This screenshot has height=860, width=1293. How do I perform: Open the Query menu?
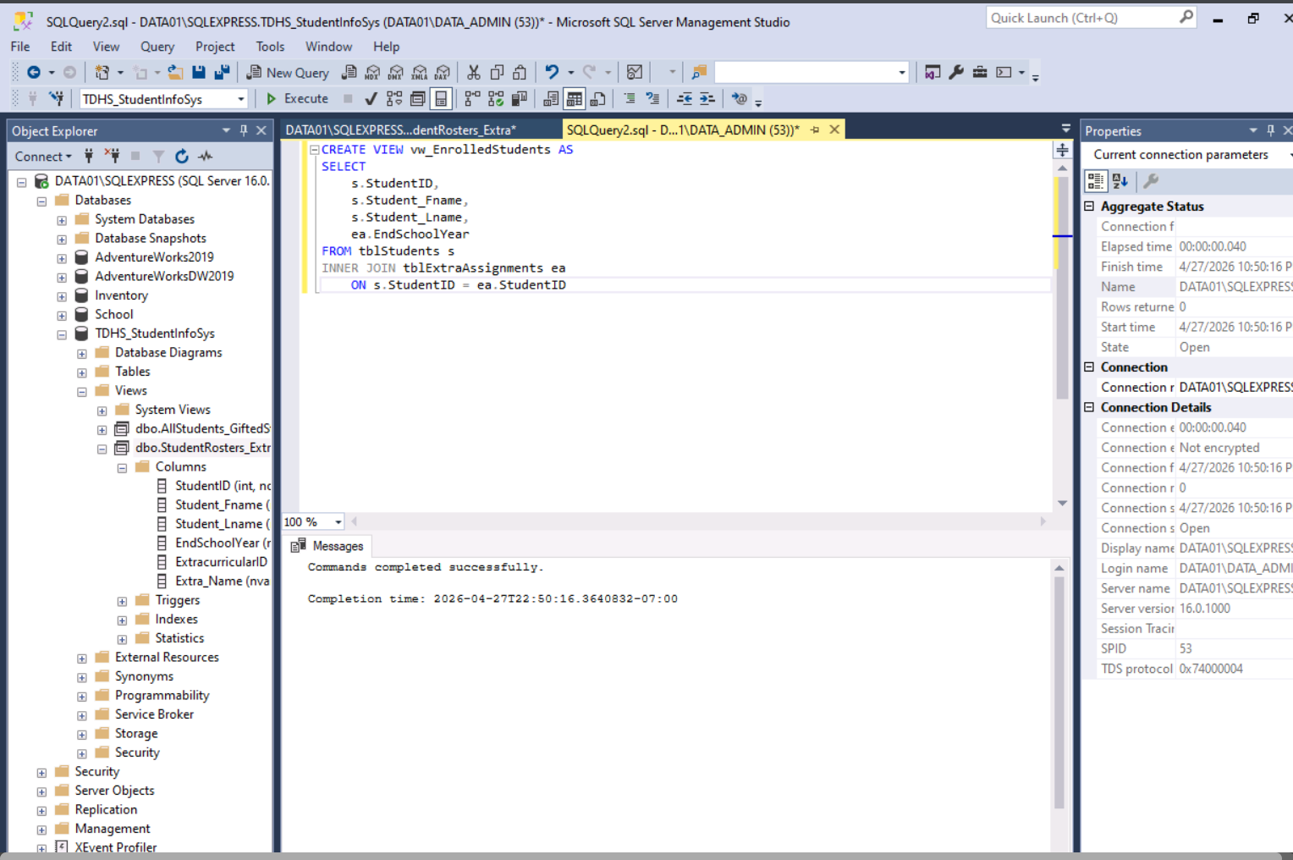click(x=157, y=47)
